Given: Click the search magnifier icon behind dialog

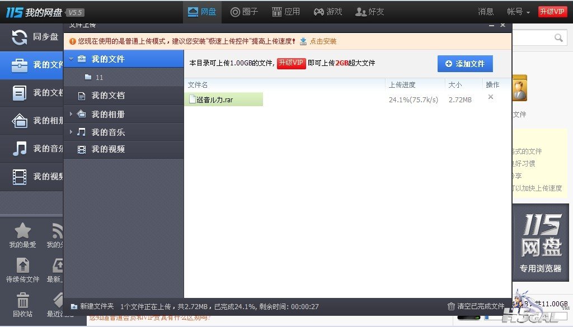Looking at the screenshot, I should pos(558,37).
